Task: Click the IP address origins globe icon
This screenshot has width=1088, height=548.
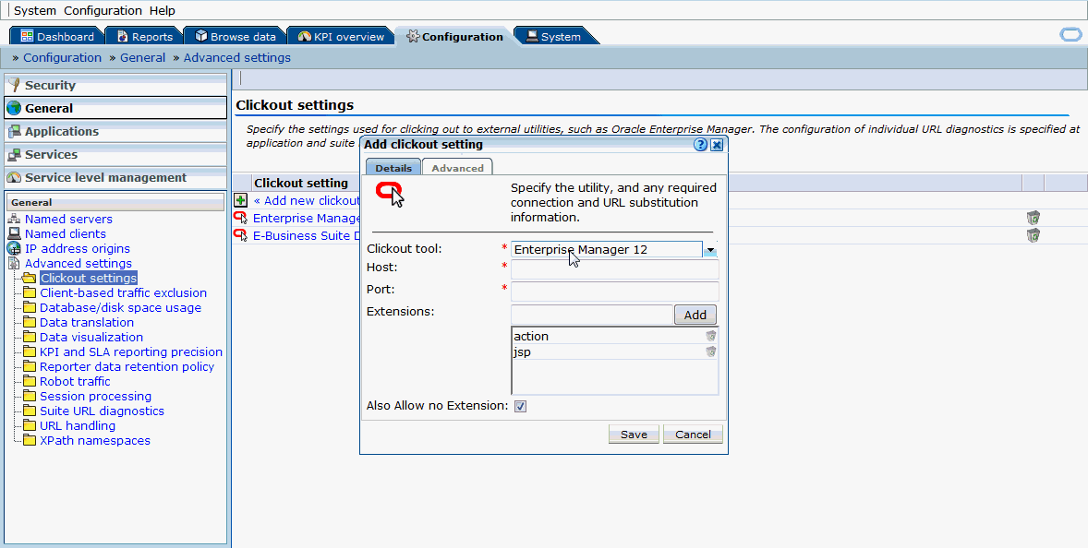Action: pyautogui.click(x=14, y=248)
